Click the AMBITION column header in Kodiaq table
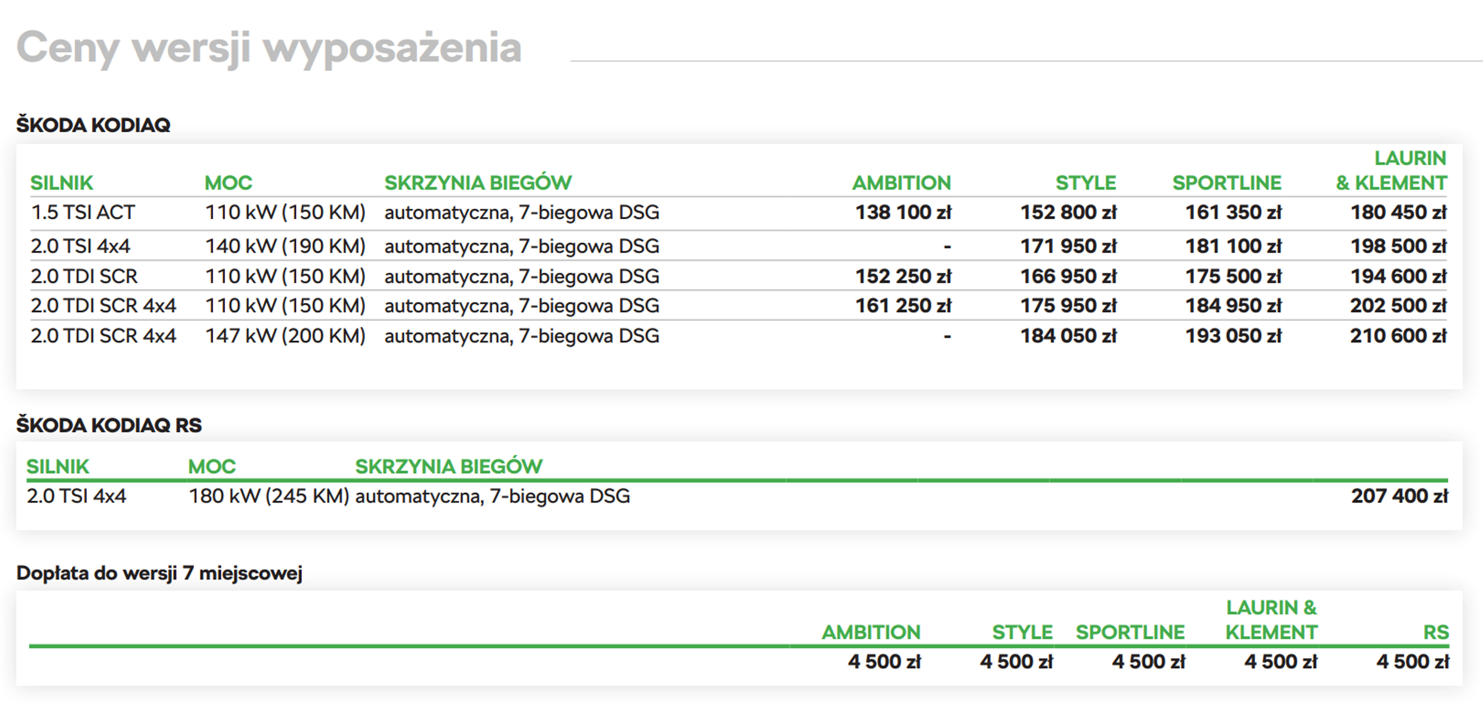This screenshot has height=712, width=1483. (901, 183)
